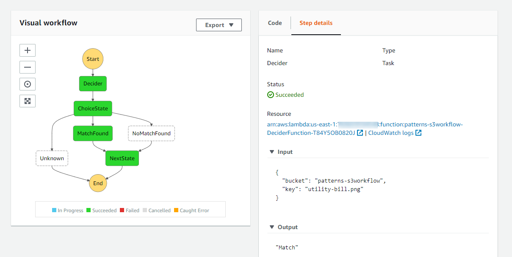Select the Decider state node
The width and height of the screenshot is (512, 257).
(x=93, y=84)
